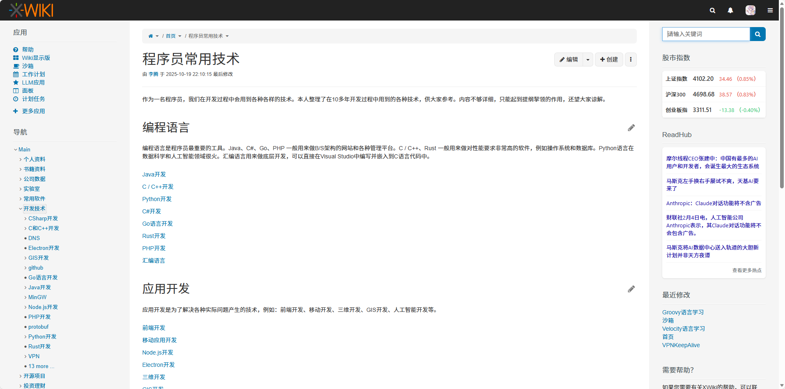Open notifications via the bell icon
The image size is (785, 389).
point(730,10)
